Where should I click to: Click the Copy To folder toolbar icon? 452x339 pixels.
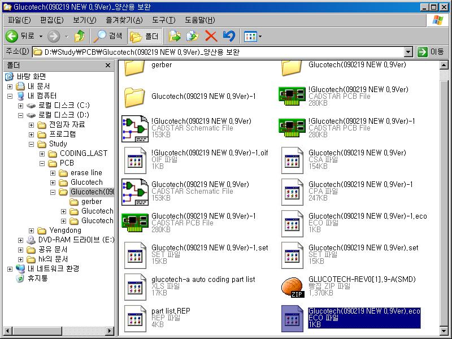click(x=192, y=36)
